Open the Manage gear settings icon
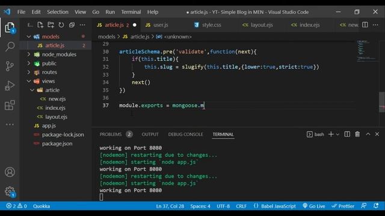This screenshot has width=385, height=216. [10, 191]
